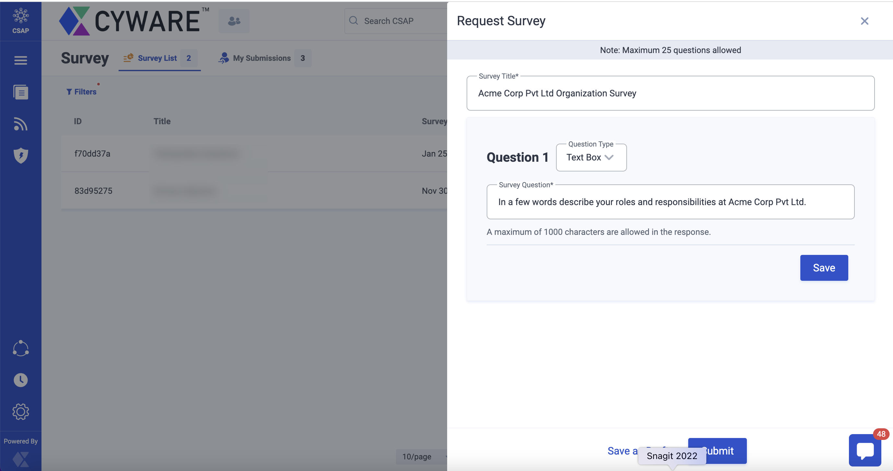Select the feed/RSS icon in sidebar
The image size is (893, 471).
[x=20, y=124]
